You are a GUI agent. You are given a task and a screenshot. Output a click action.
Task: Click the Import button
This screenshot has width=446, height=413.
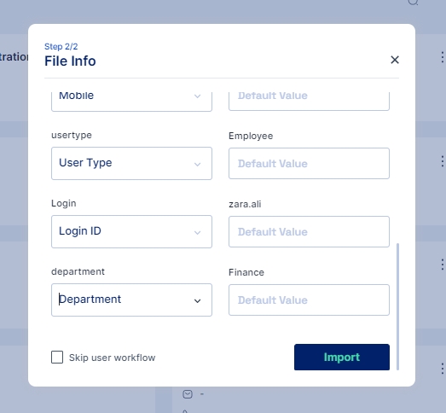pos(342,357)
